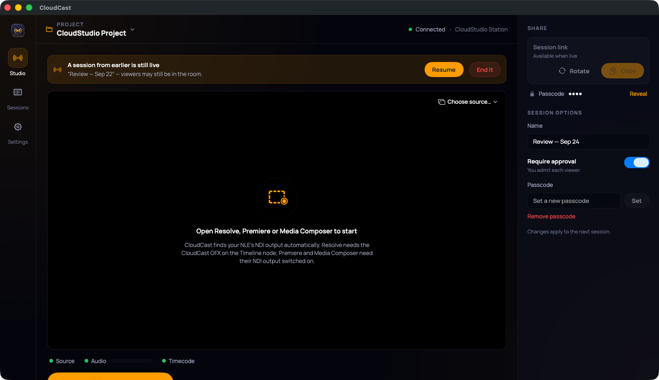The width and height of the screenshot is (659, 380).
Task: Click the Source status indicator
Action: (x=62, y=361)
